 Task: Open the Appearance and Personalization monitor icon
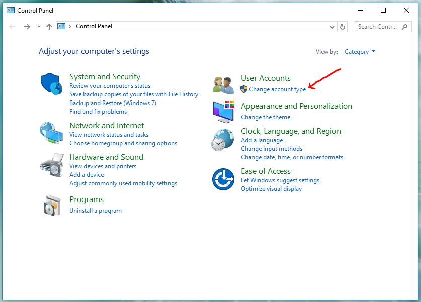[223, 111]
